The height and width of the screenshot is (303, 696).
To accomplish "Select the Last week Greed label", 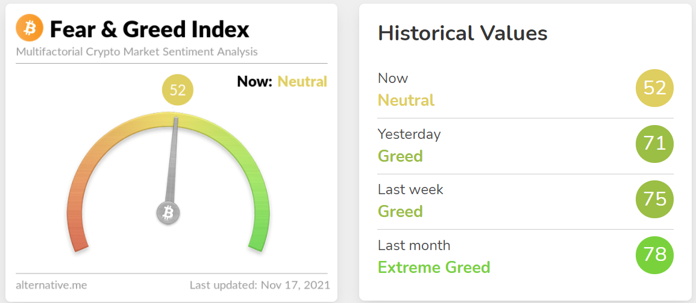I will click(x=400, y=211).
